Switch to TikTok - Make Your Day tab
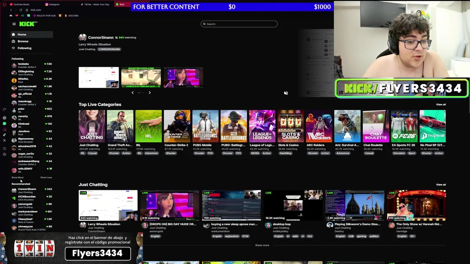 click(x=96, y=4)
